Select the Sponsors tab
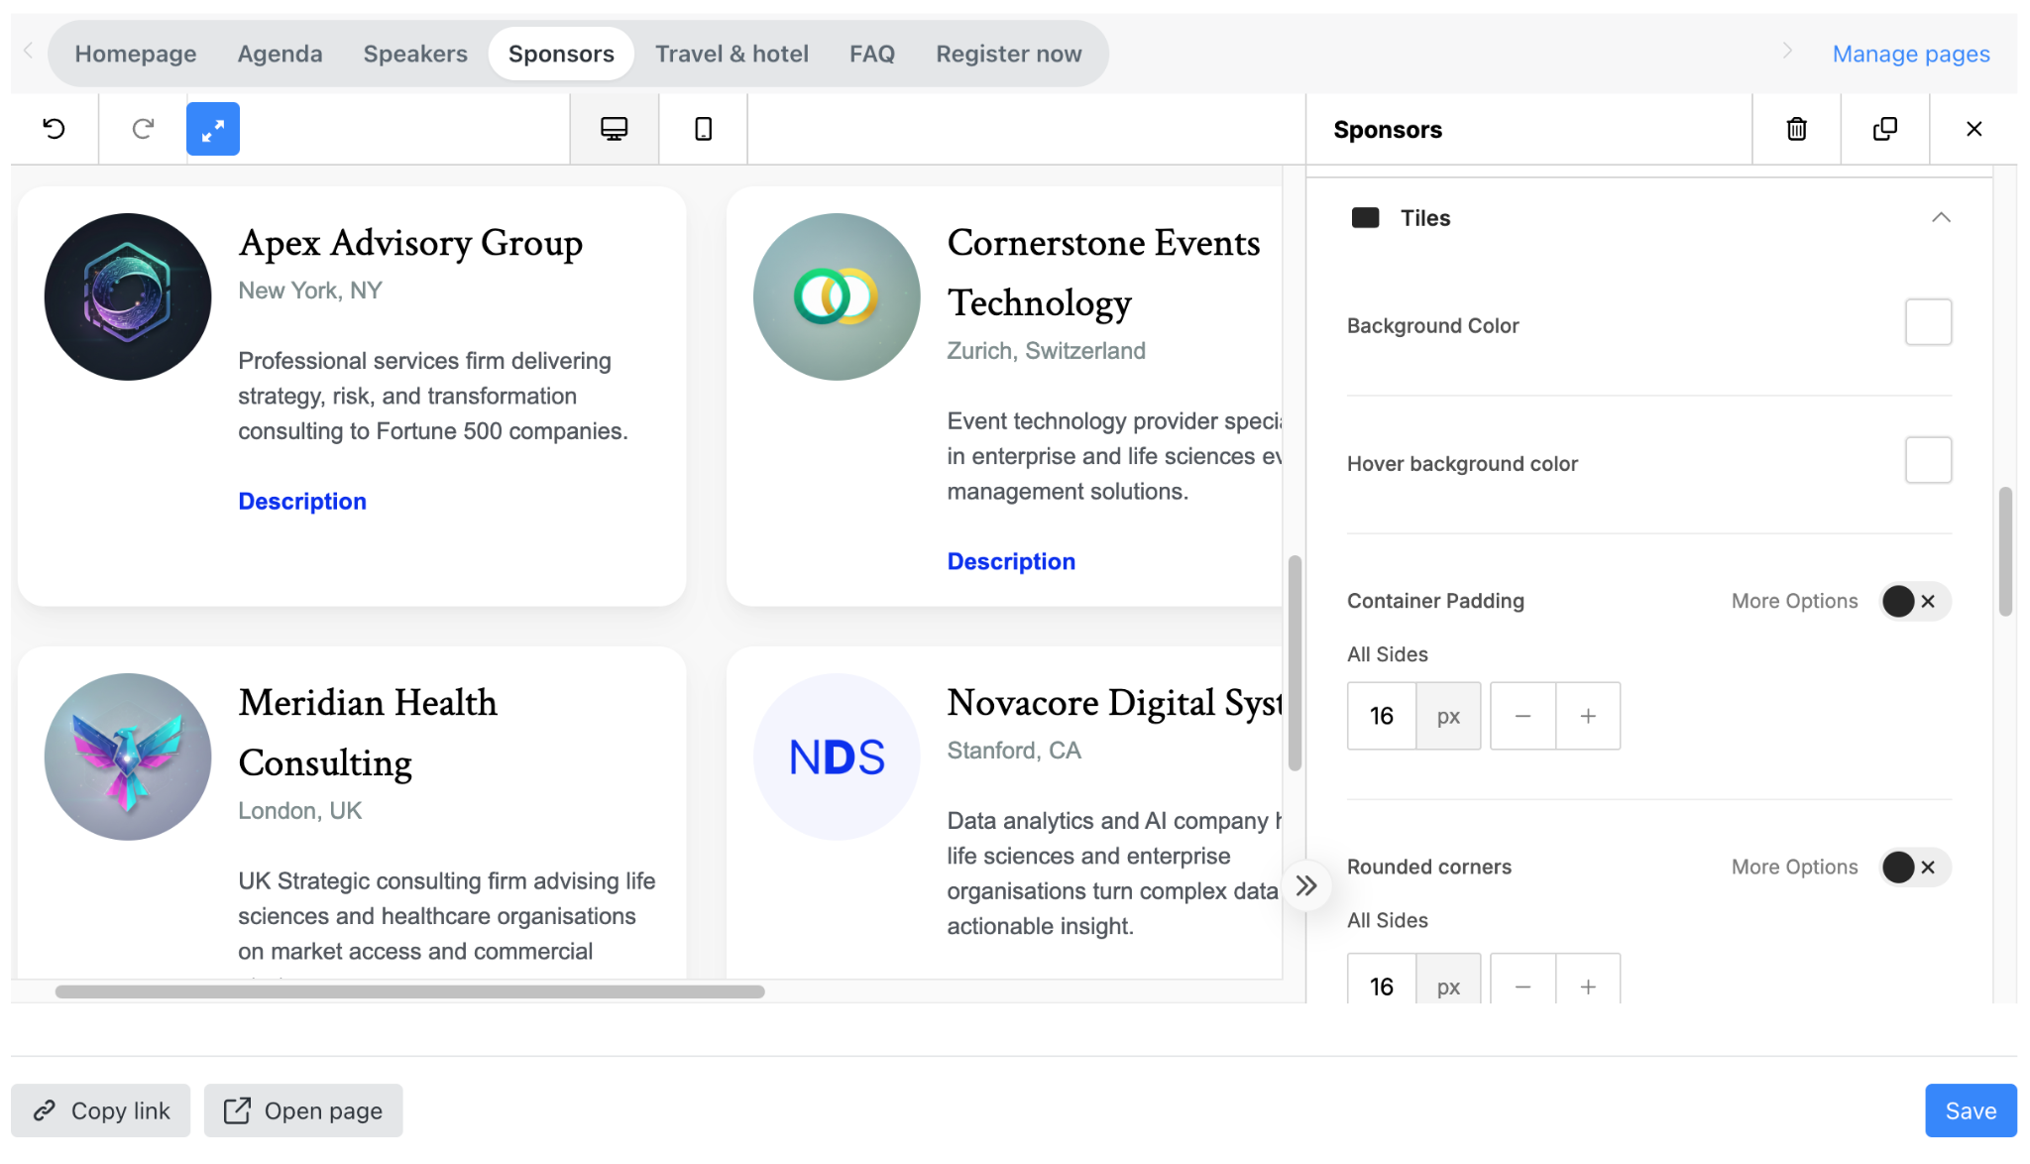Viewport: 2030px width, 1164px height. click(x=561, y=54)
